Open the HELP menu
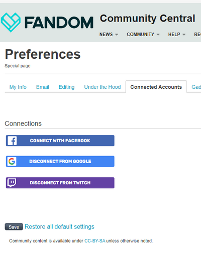The image size is (201, 255). coord(174,34)
